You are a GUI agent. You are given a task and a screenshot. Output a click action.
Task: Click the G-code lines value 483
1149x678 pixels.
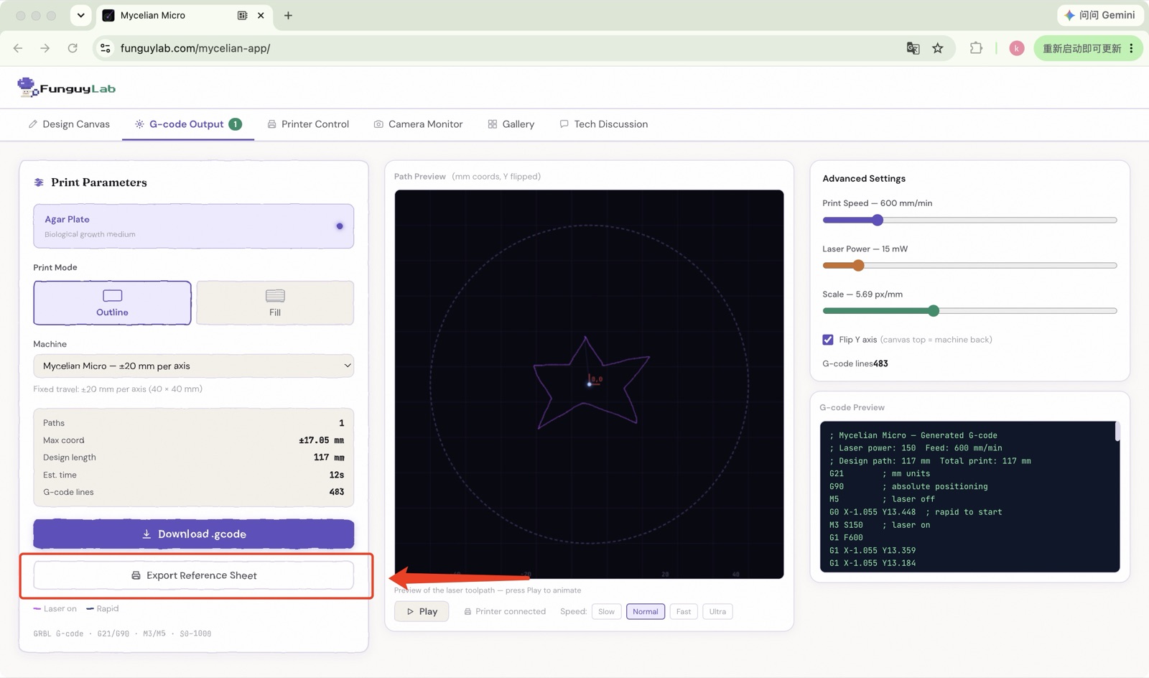(x=336, y=492)
